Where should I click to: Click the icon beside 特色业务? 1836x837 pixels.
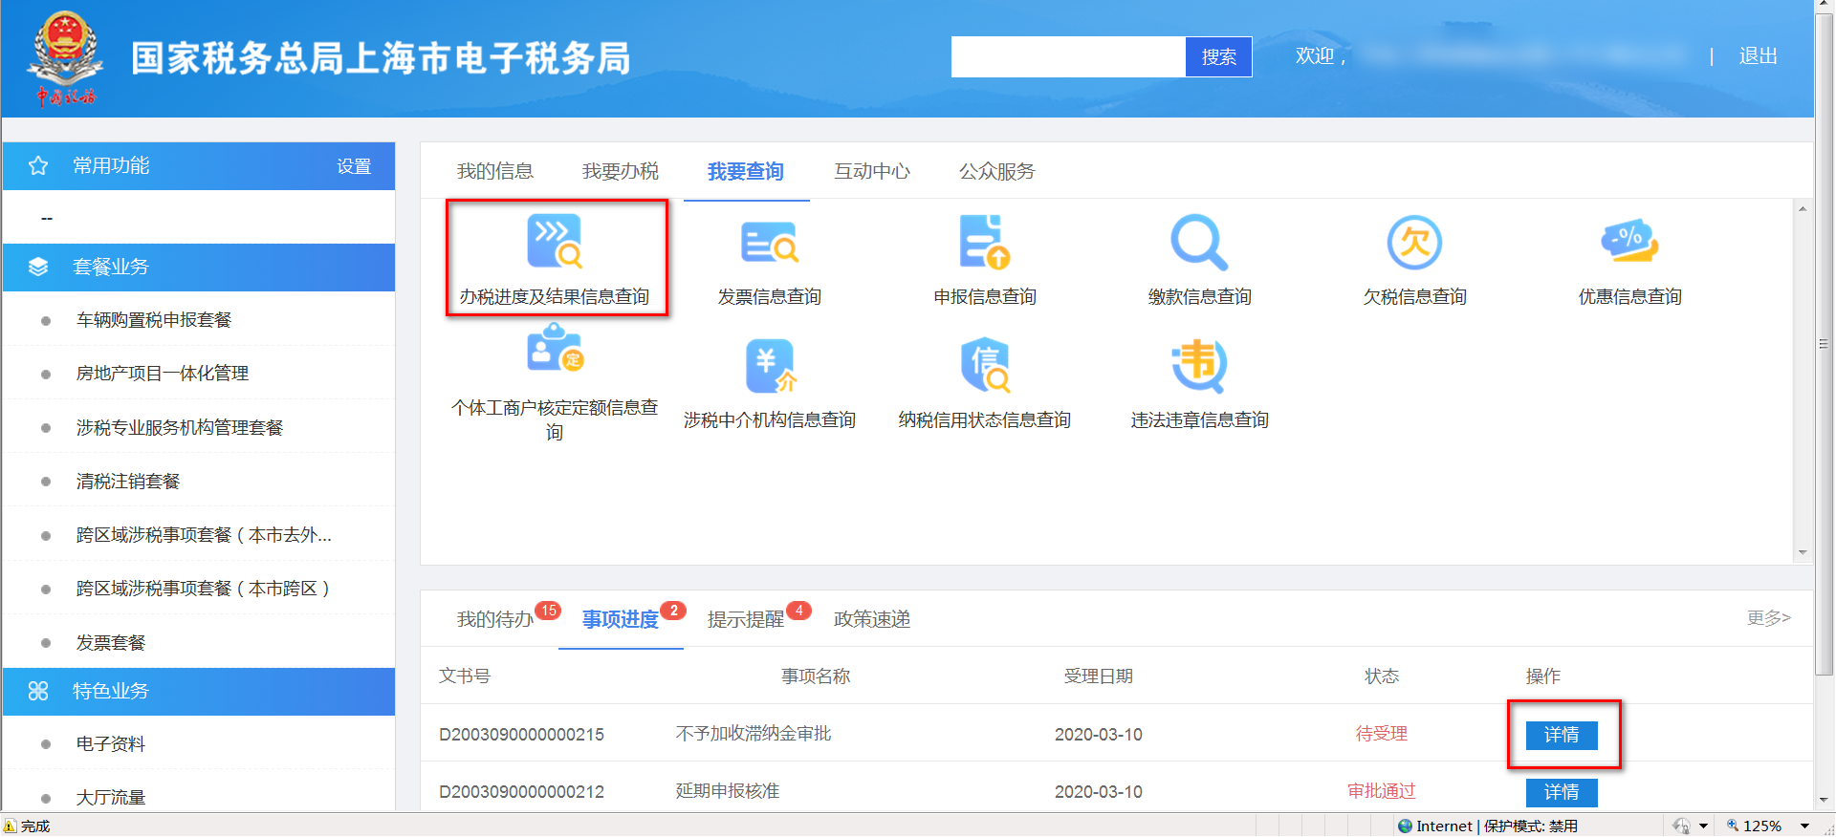(x=38, y=691)
